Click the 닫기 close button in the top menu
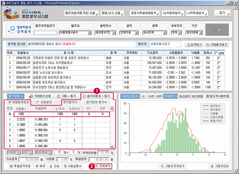Screen dimensions: 239x174 pyautogui.click(x=222, y=13)
